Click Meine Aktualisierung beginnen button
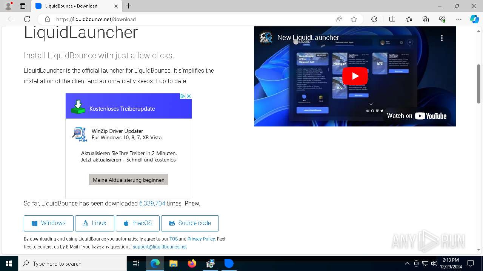Image resolution: width=483 pixels, height=271 pixels. (x=129, y=180)
